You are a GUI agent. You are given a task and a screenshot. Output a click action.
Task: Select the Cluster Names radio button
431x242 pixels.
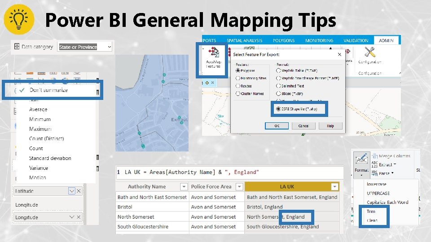pos(238,94)
